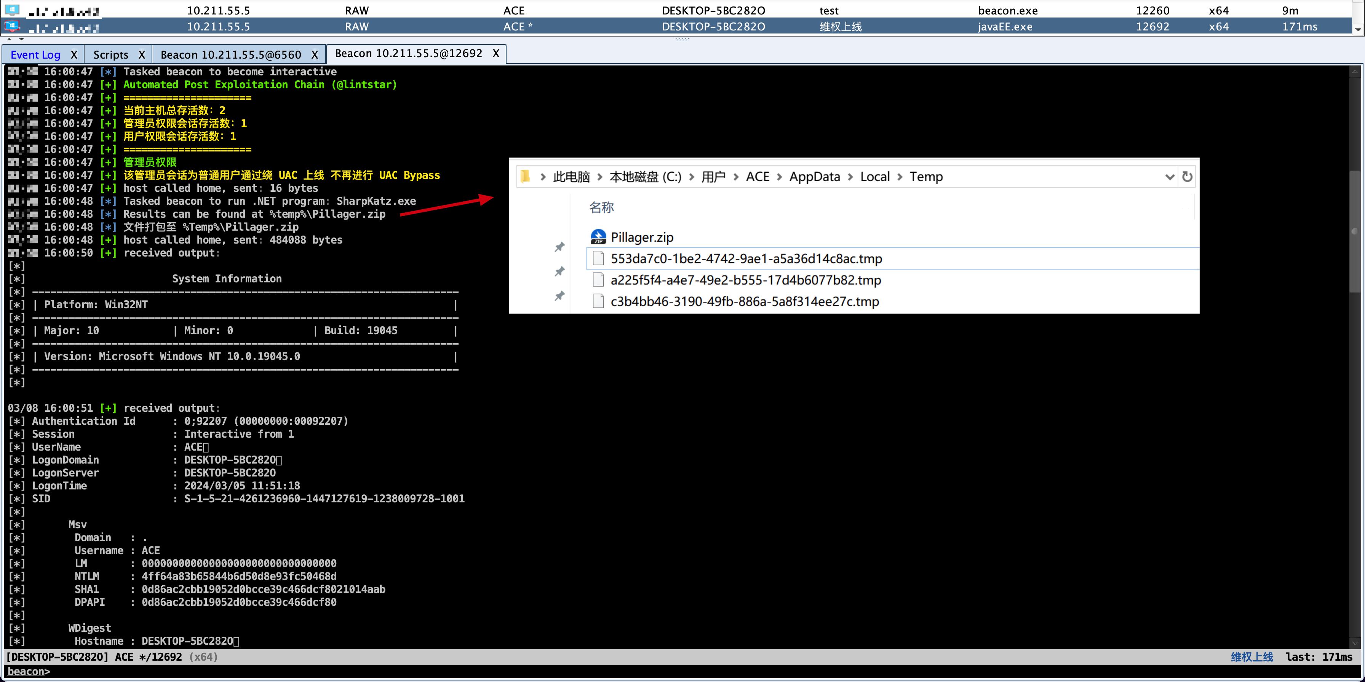1365x682 pixels.
Task: Expand split pane with down arrow
Action: tap(21, 39)
